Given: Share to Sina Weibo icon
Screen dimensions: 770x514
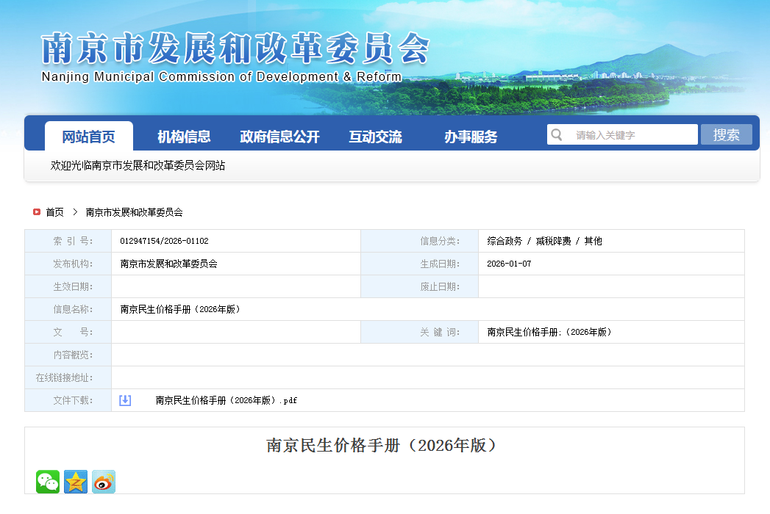Looking at the screenshot, I should click(x=104, y=482).
